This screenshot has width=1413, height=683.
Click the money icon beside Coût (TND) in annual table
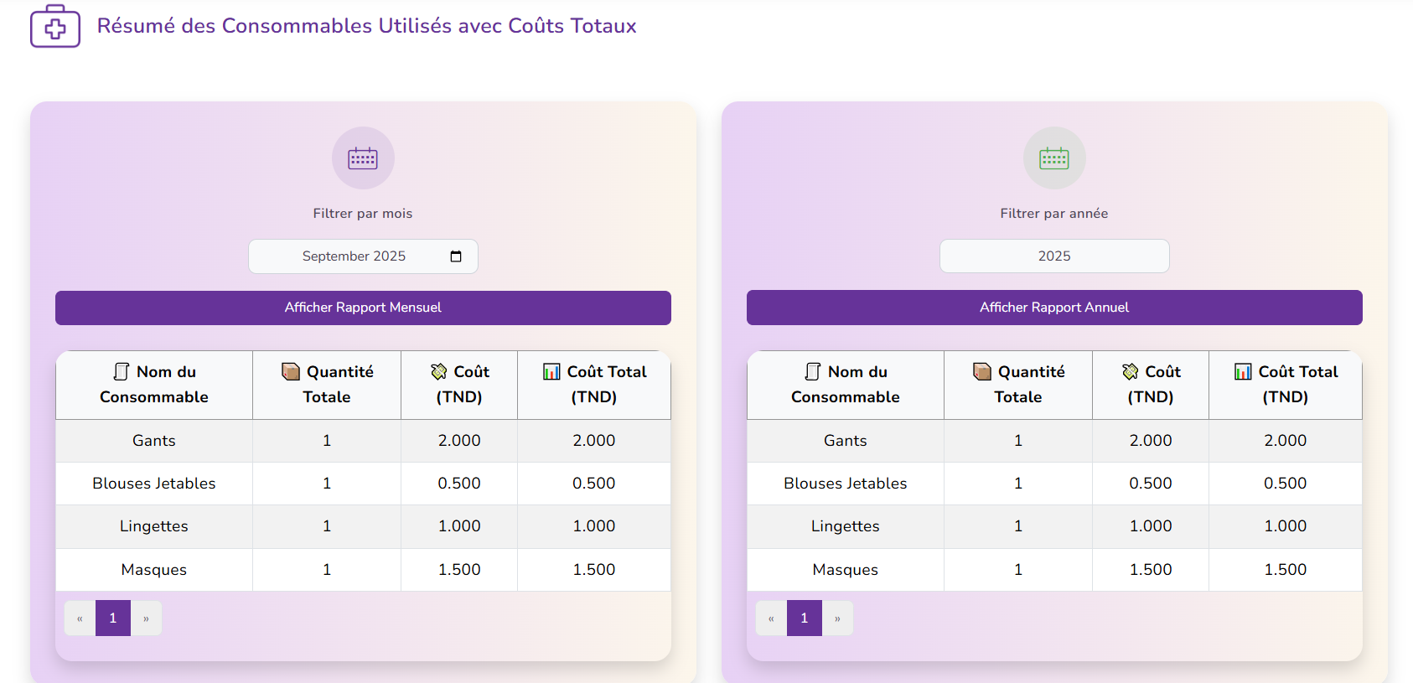click(x=1131, y=371)
